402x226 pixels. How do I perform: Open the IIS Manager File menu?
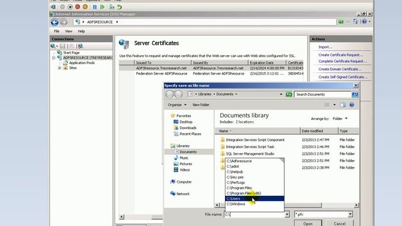57,31
